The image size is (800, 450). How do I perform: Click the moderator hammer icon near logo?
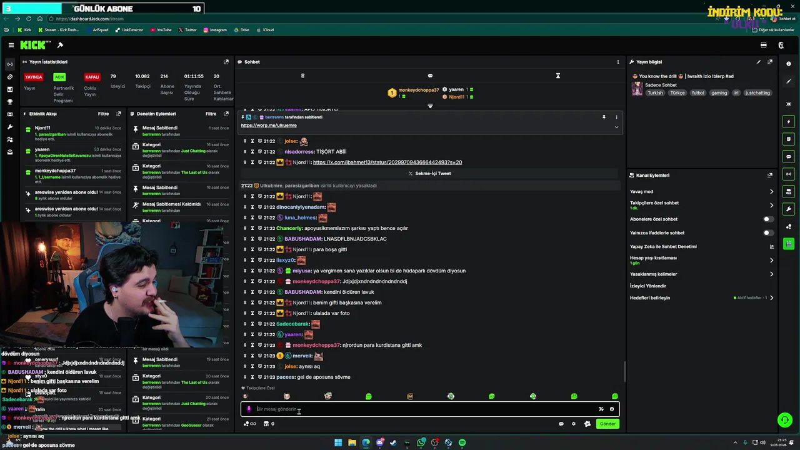coord(60,45)
